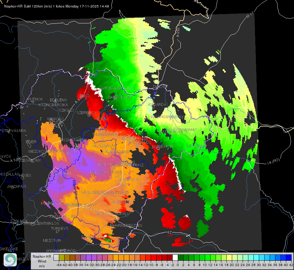Click the violet purple swatch near -34
This screenshot has height=270, width=294.
pyautogui.click(x=89, y=258)
